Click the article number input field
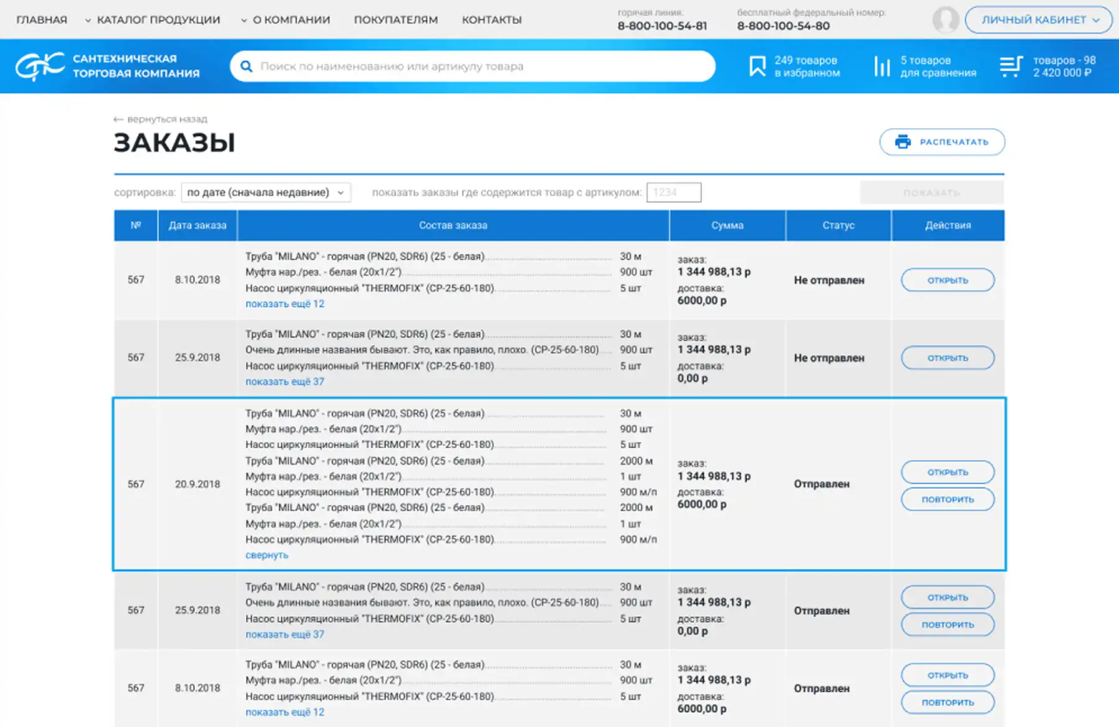The image size is (1119, 727). [x=674, y=192]
